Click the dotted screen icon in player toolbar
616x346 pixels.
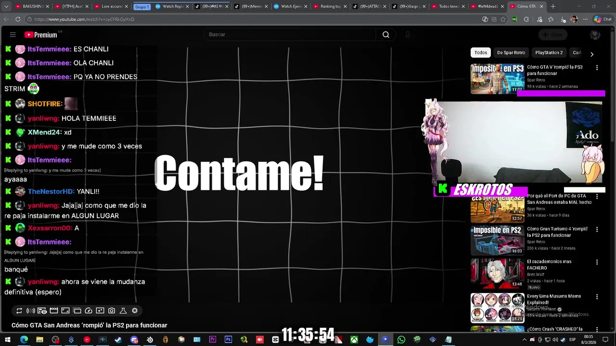tap(77, 311)
